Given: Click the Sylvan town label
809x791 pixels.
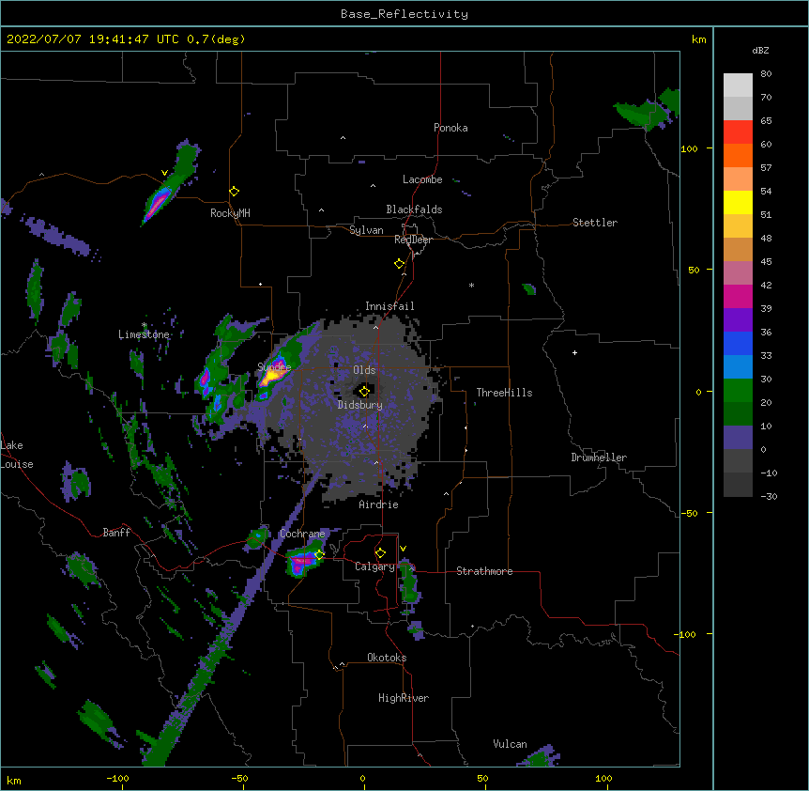Looking at the screenshot, I should (x=366, y=230).
